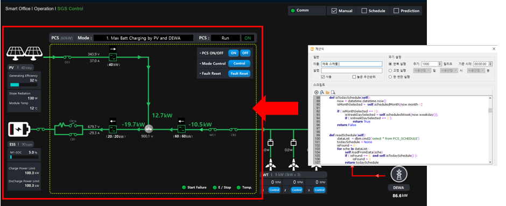This screenshot has height=206, width=506.
Task: Click the ESS battery icon
Action: tap(19, 129)
